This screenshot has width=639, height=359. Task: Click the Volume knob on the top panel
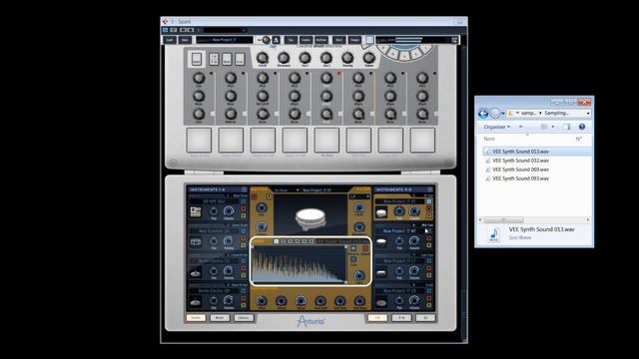click(368, 58)
